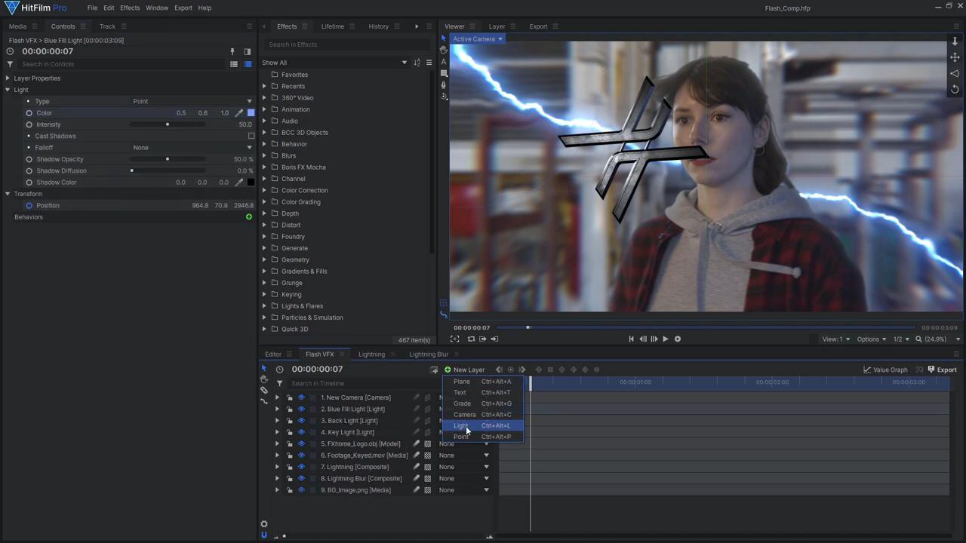Open Viewer Options menu button
This screenshot has width=966, height=543.
point(871,339)
